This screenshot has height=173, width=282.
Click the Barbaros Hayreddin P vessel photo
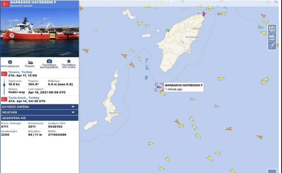[x=40, y=32]
